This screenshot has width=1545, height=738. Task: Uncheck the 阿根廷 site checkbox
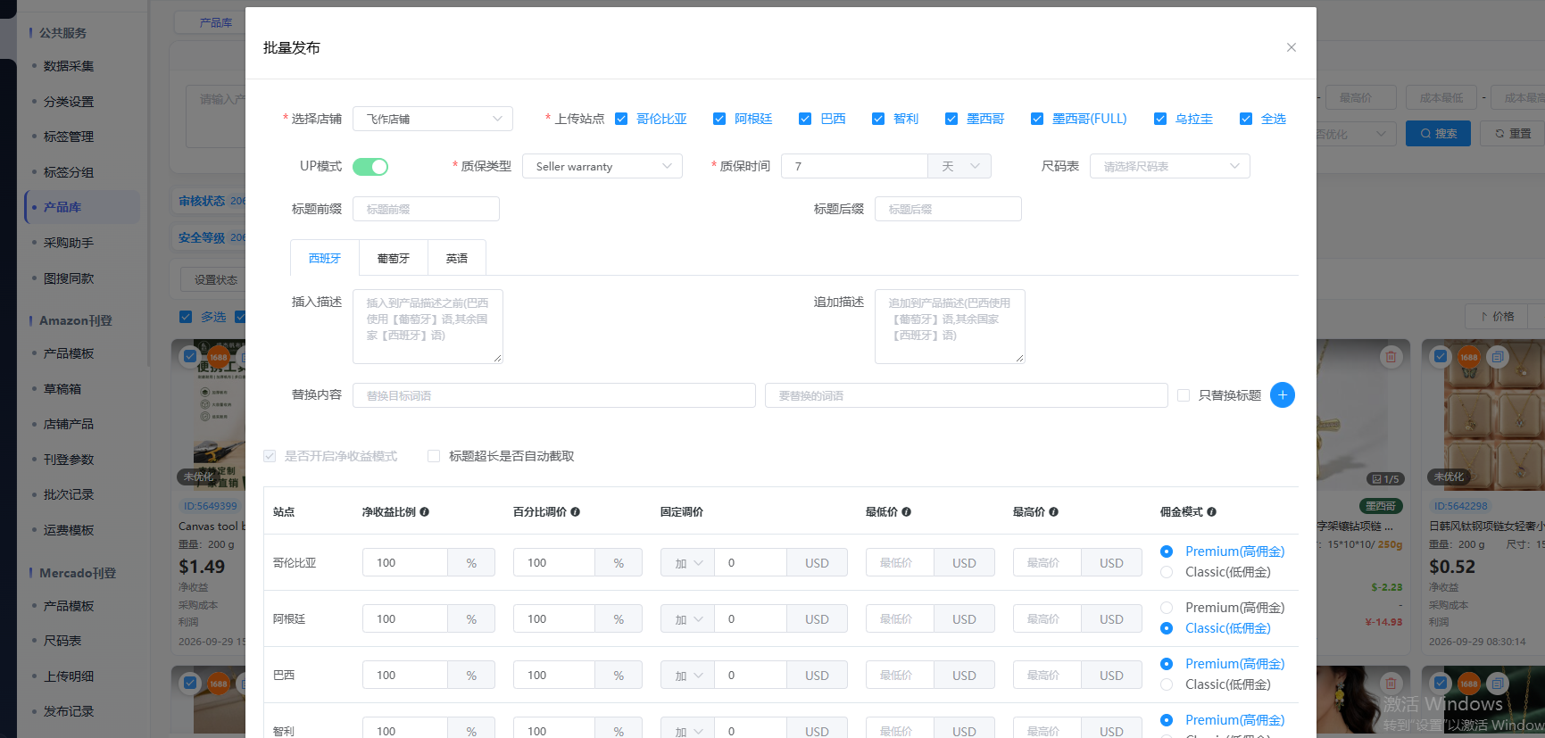719,119
